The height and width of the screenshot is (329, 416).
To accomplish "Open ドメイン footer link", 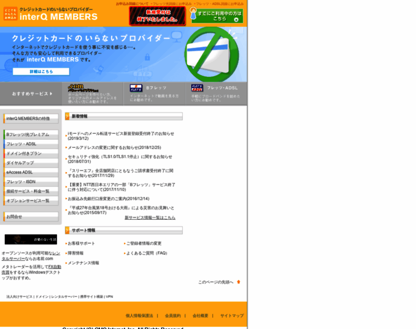I will tap(42, 297).
